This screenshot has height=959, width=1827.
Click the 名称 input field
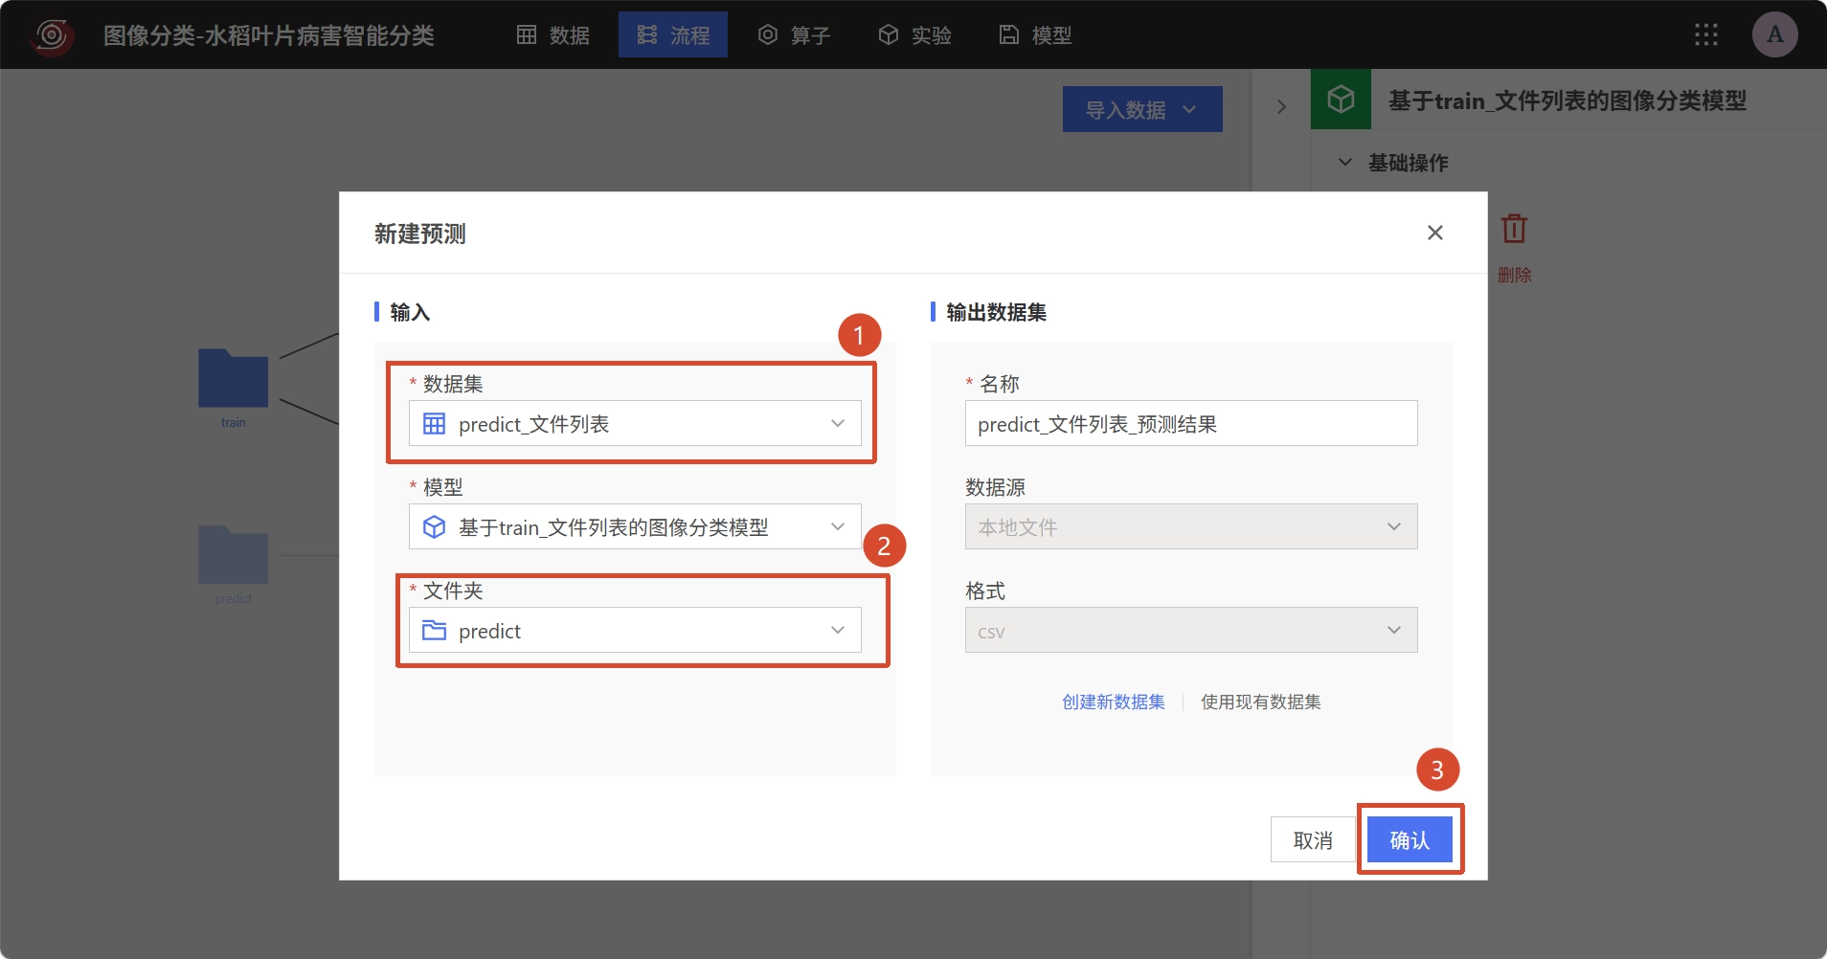[x=1191, y=423]
